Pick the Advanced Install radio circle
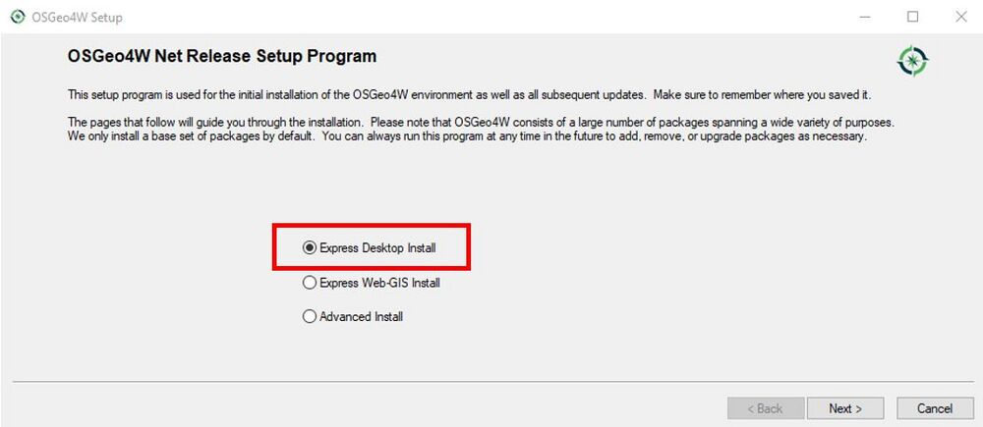This screenshot has height=427, width=983. point(309,317)
